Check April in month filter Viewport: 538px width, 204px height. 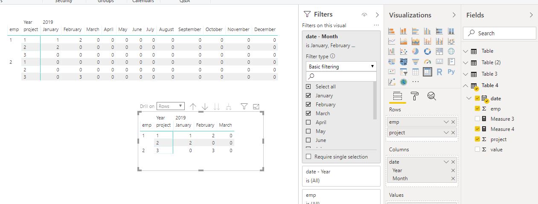309,122
